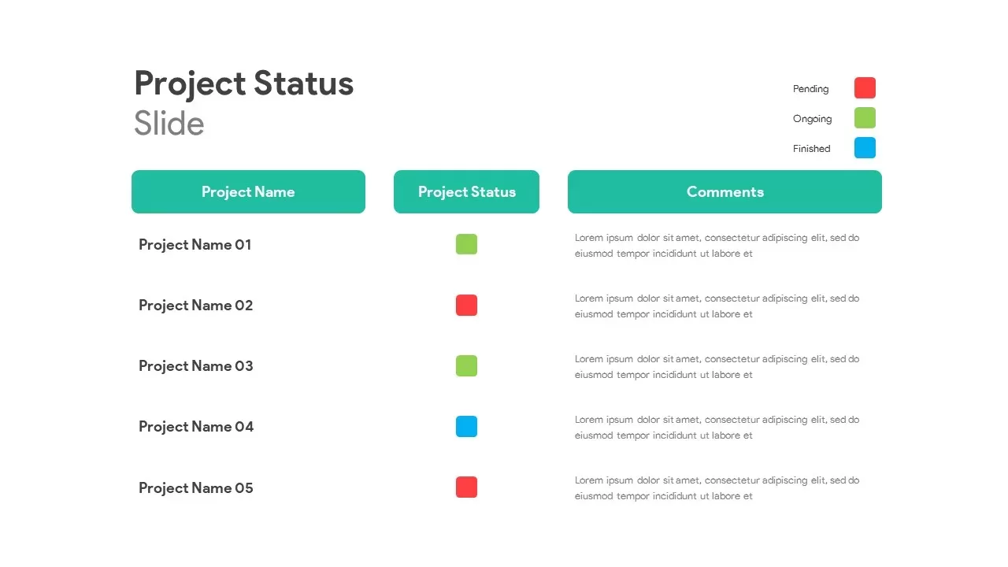1008x567 pixels.
Task: Select the Project Name 01 row label
Action: click(x=195, y=245)
